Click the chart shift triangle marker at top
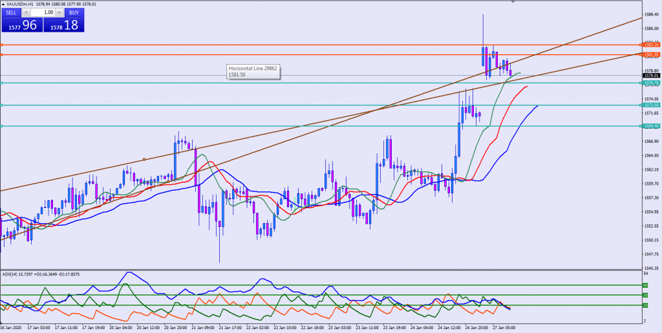This screenshot has width=662, height=333. click(x=513, y=3)
